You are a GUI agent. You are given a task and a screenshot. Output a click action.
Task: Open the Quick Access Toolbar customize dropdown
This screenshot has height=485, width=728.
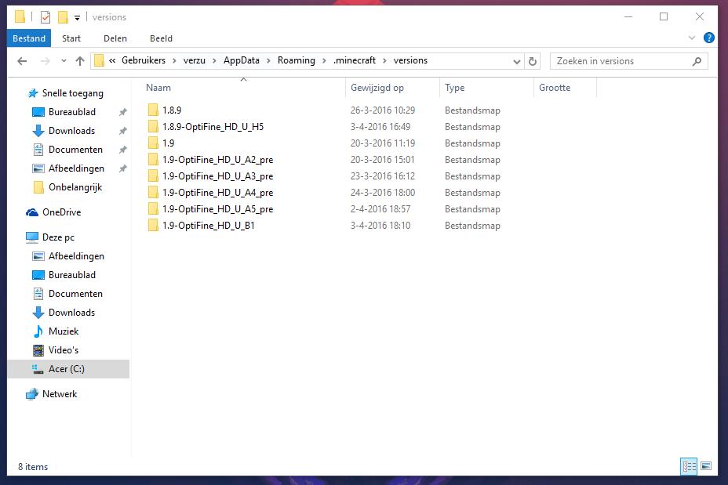(x=77, y=17)
